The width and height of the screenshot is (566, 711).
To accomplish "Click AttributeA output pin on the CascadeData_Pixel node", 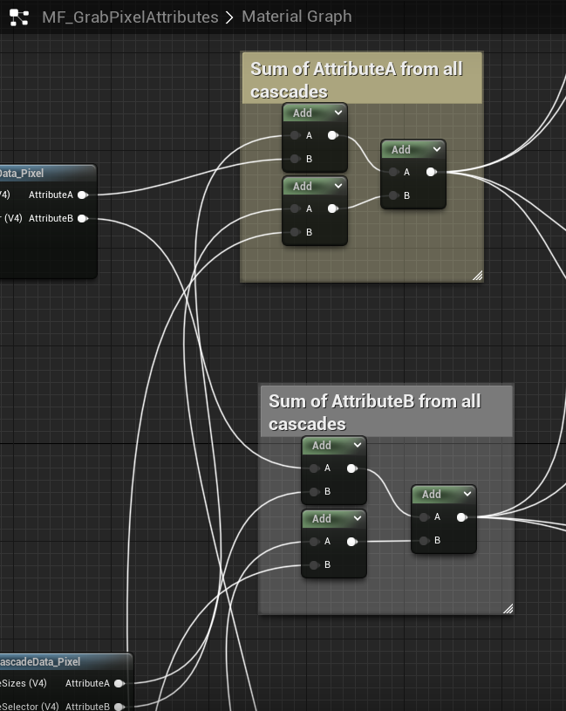I will (x=119, y=683).
